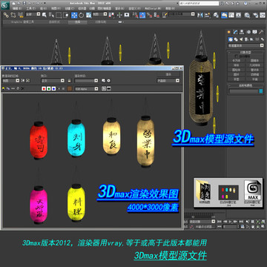The width and height of the screenshot is (267, 267).
Task: Toggle the blue channel in render window
Action: click(x=53, y=88)
